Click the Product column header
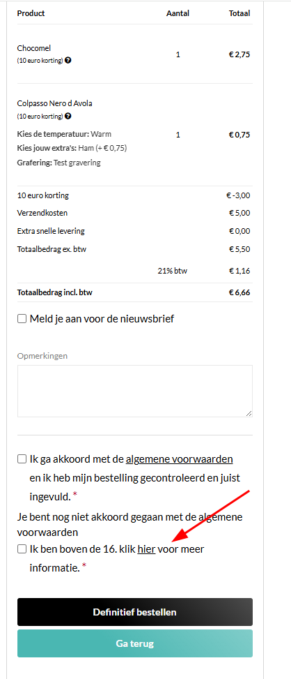The width and height of the screenshot is (291, 679). point(31,13)
